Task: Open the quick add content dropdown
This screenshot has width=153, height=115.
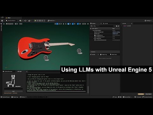Action: coord(21,20)
